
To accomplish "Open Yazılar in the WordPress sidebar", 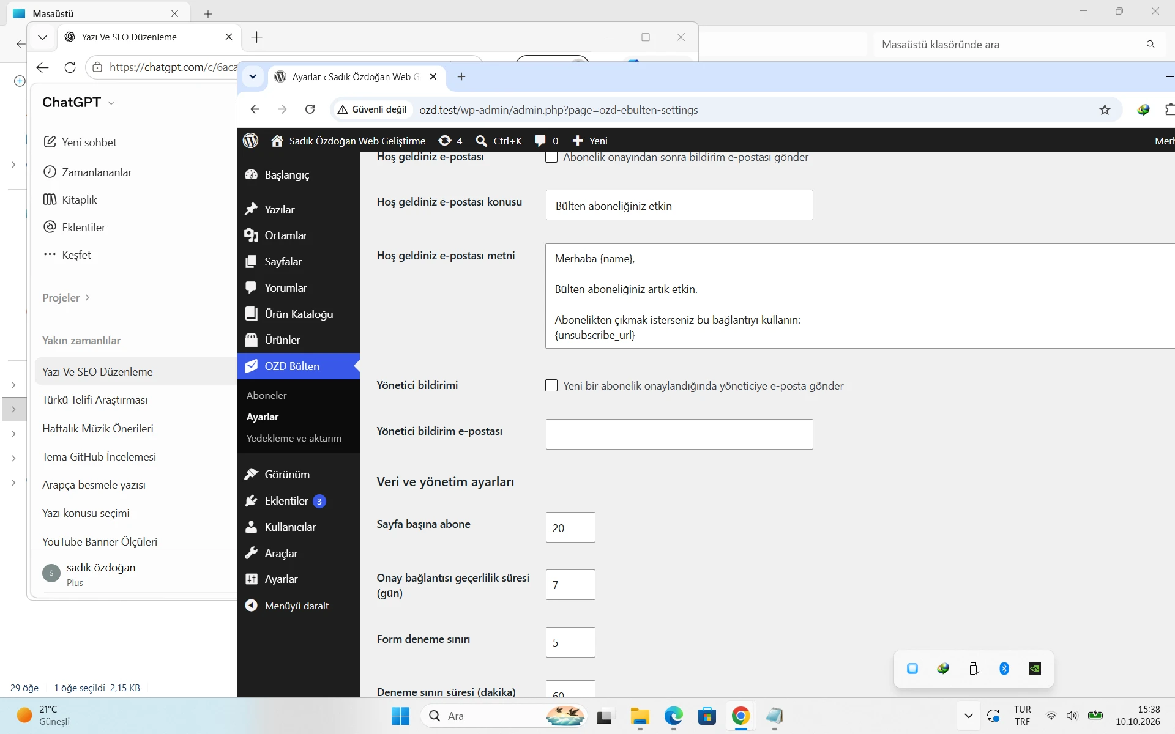I will [x=299, y=209].
